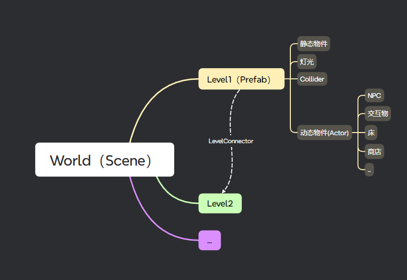The image size is (407, 280).
Task: Select the 灯光 node
Action: (x=307, y=62)
